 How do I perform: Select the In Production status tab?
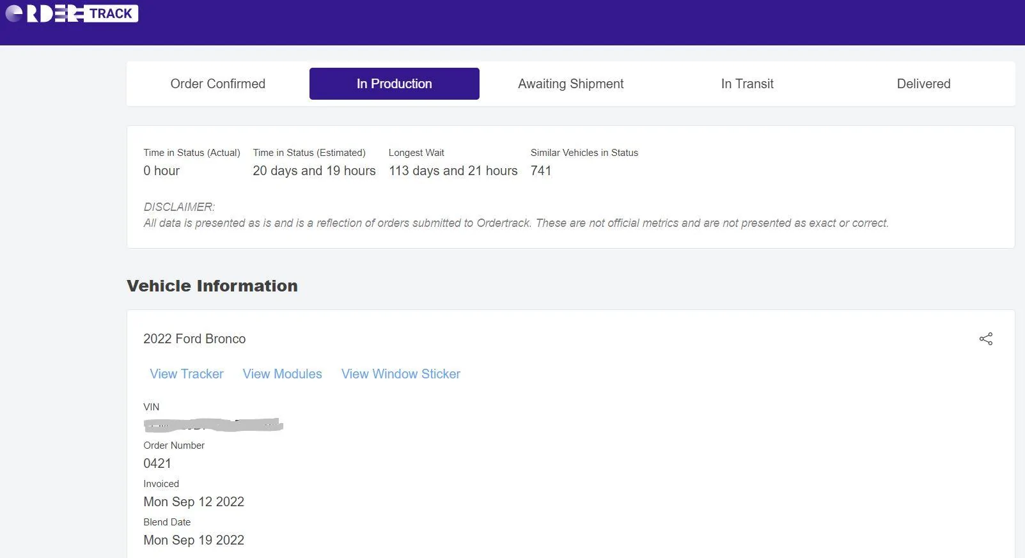point(395,84)
